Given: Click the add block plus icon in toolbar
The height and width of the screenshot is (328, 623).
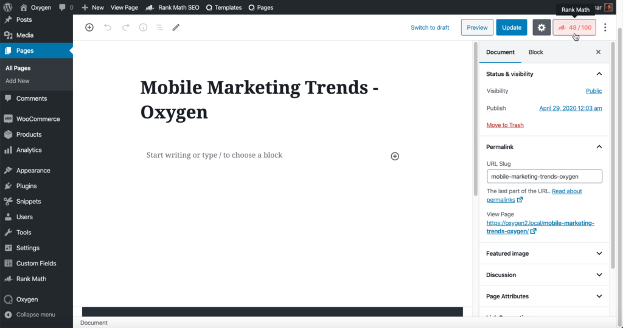Looking at the screenshot, I should point(89,27).
